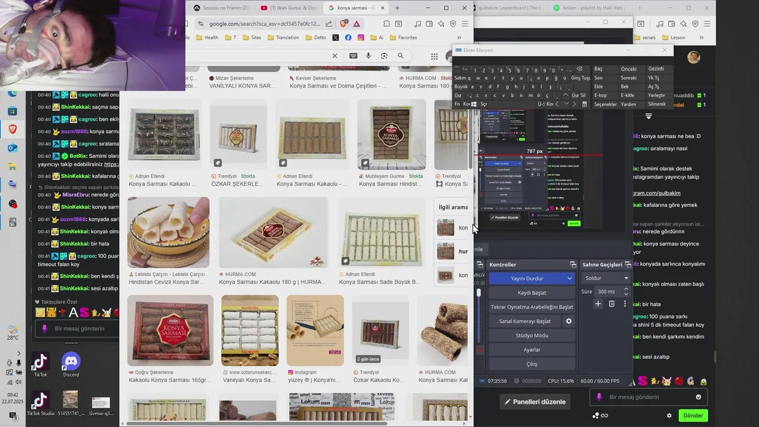Open the Brave Shields lion icon
This screenshot has height=427, width=759.
click(x=344, y=24)
